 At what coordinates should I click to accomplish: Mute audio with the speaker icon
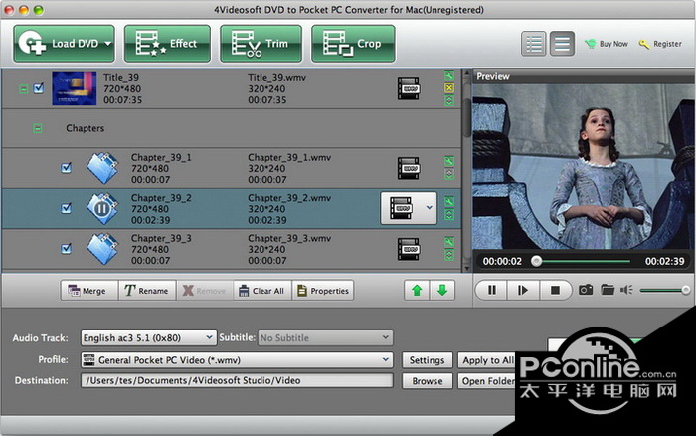click(x=626, y=290)
